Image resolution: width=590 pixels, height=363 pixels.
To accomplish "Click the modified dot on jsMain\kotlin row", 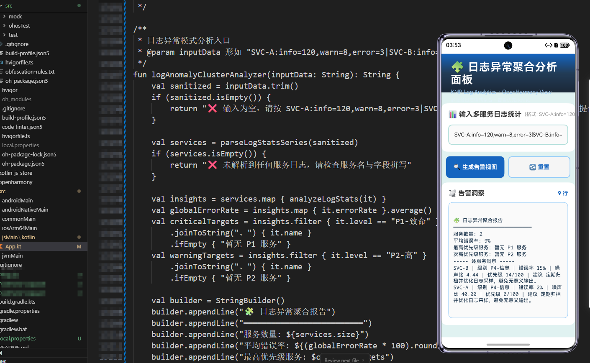I will click(79, 237).
